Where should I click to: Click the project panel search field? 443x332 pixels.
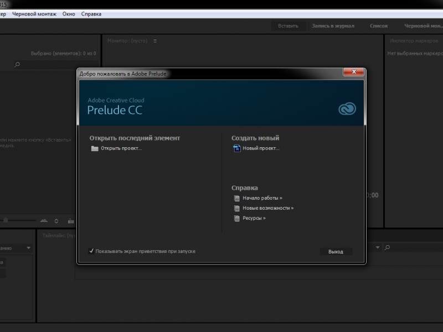click(56, 65)
